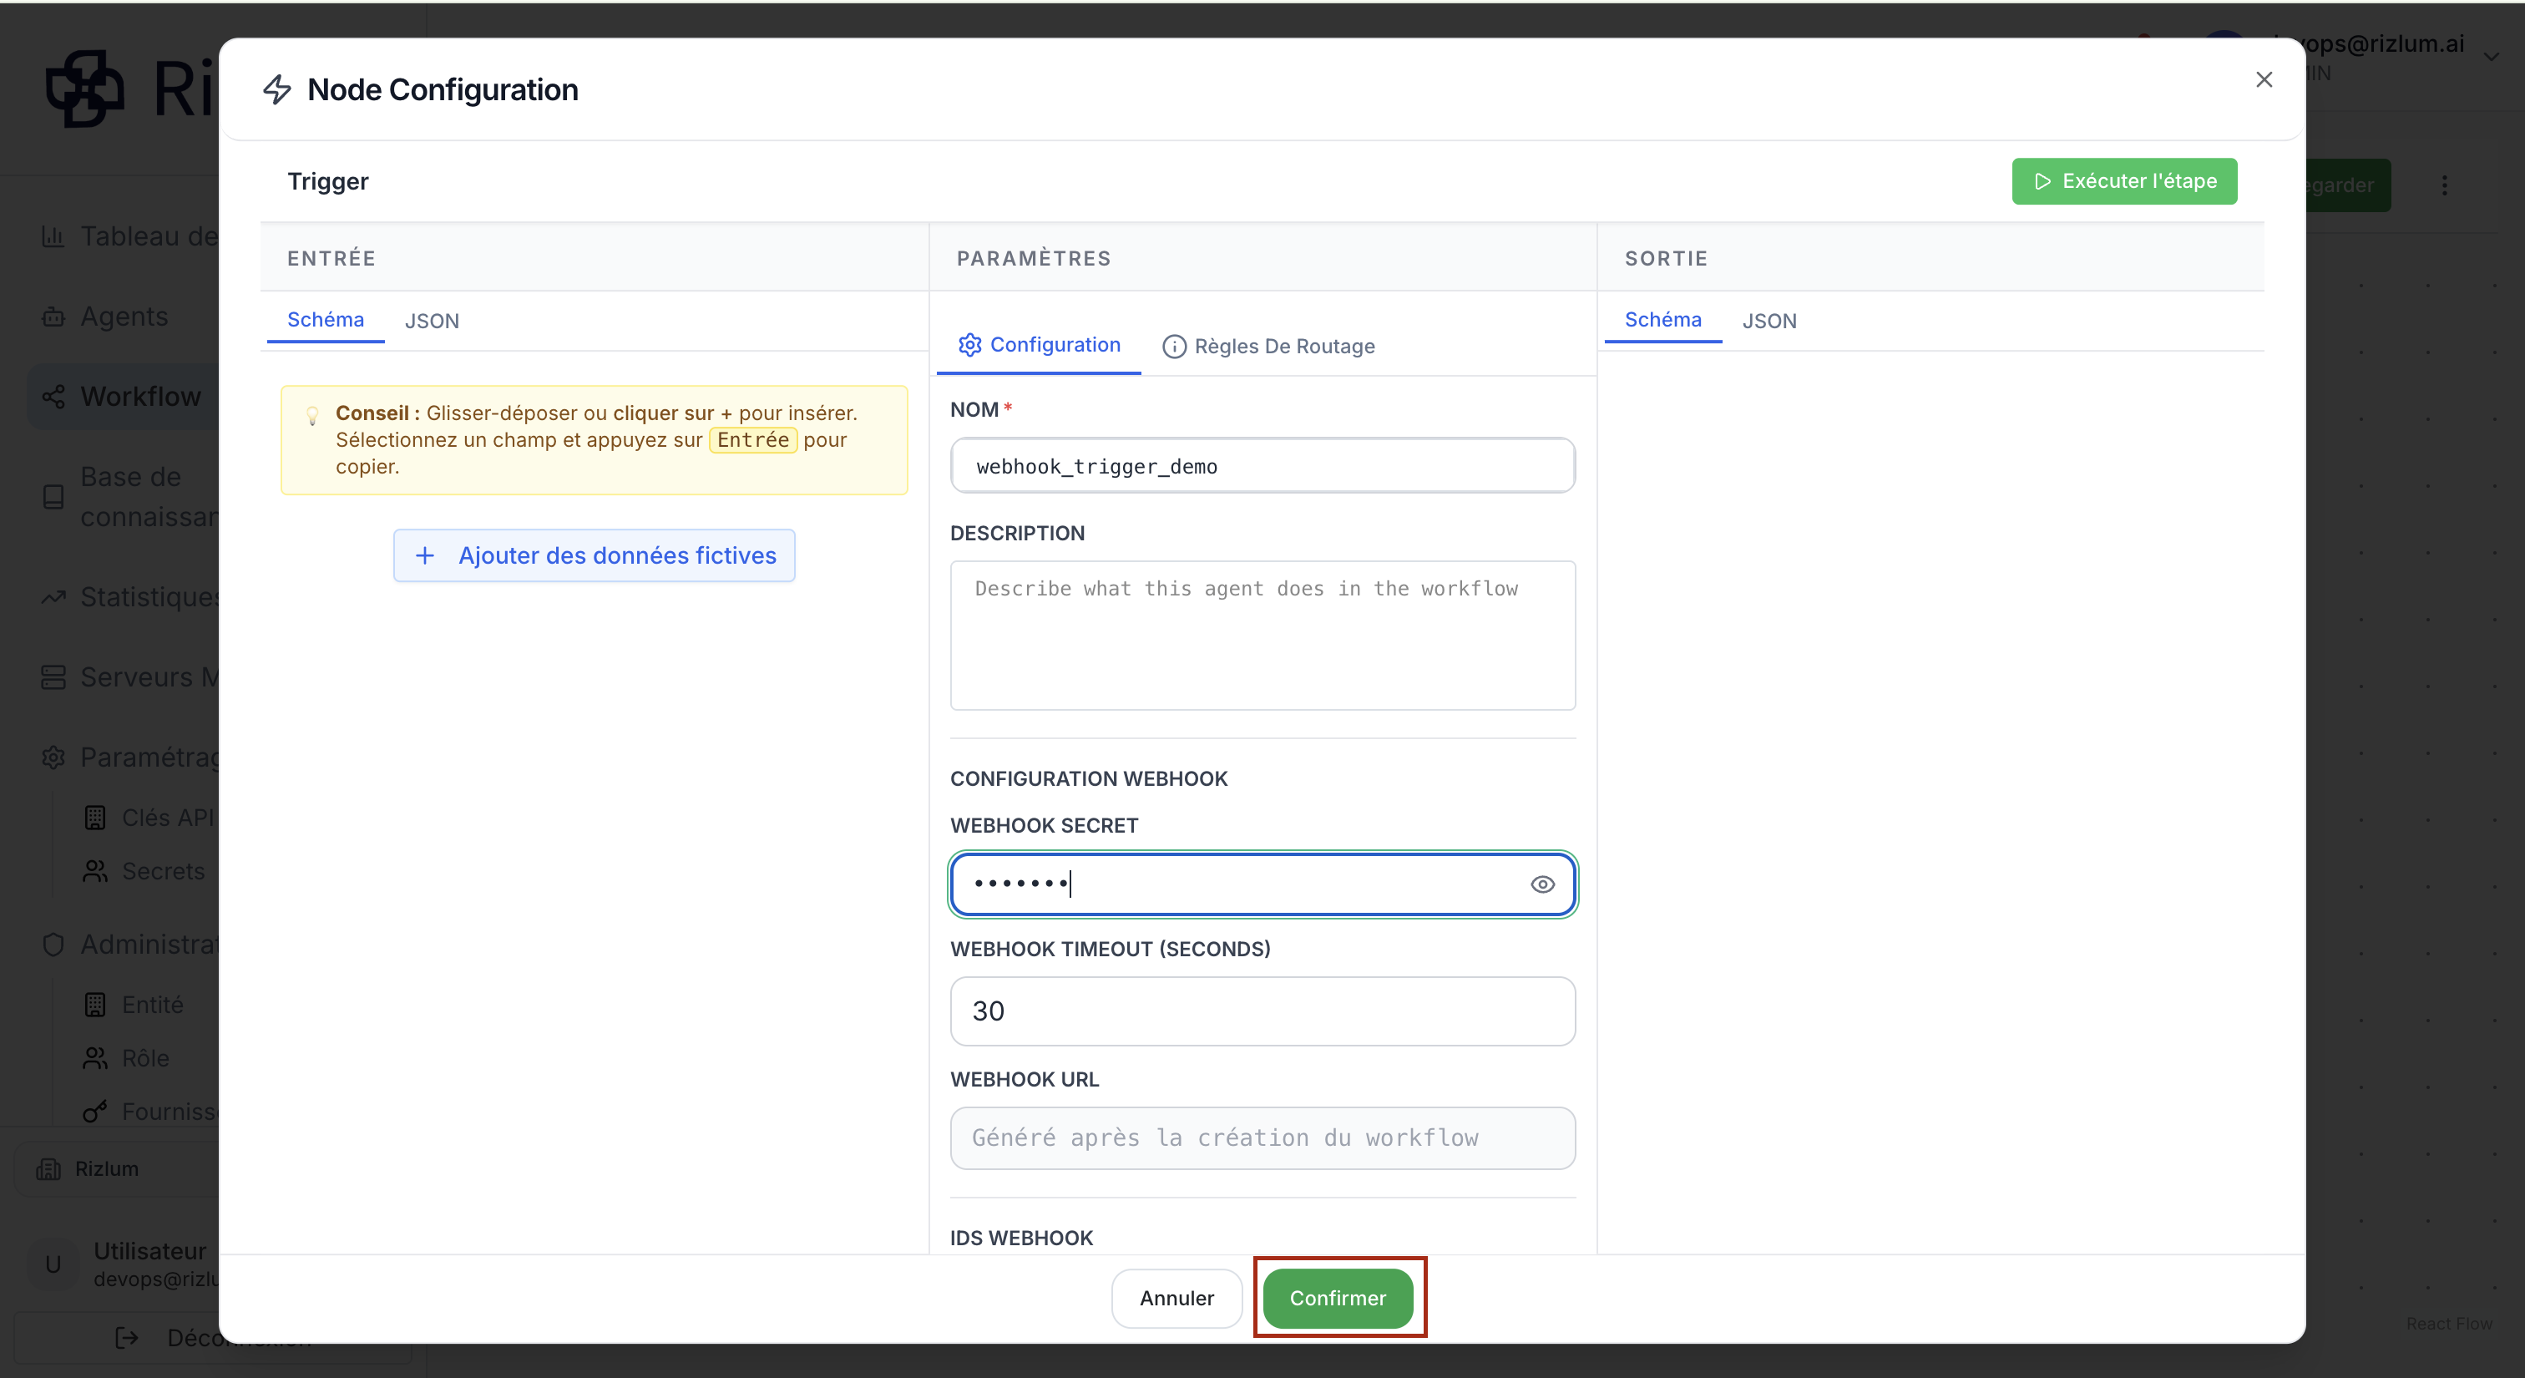Edit the Webhook Timeout seconds field
The width and height of the screenshot is (2525, 1378).
[1262, 1011]
